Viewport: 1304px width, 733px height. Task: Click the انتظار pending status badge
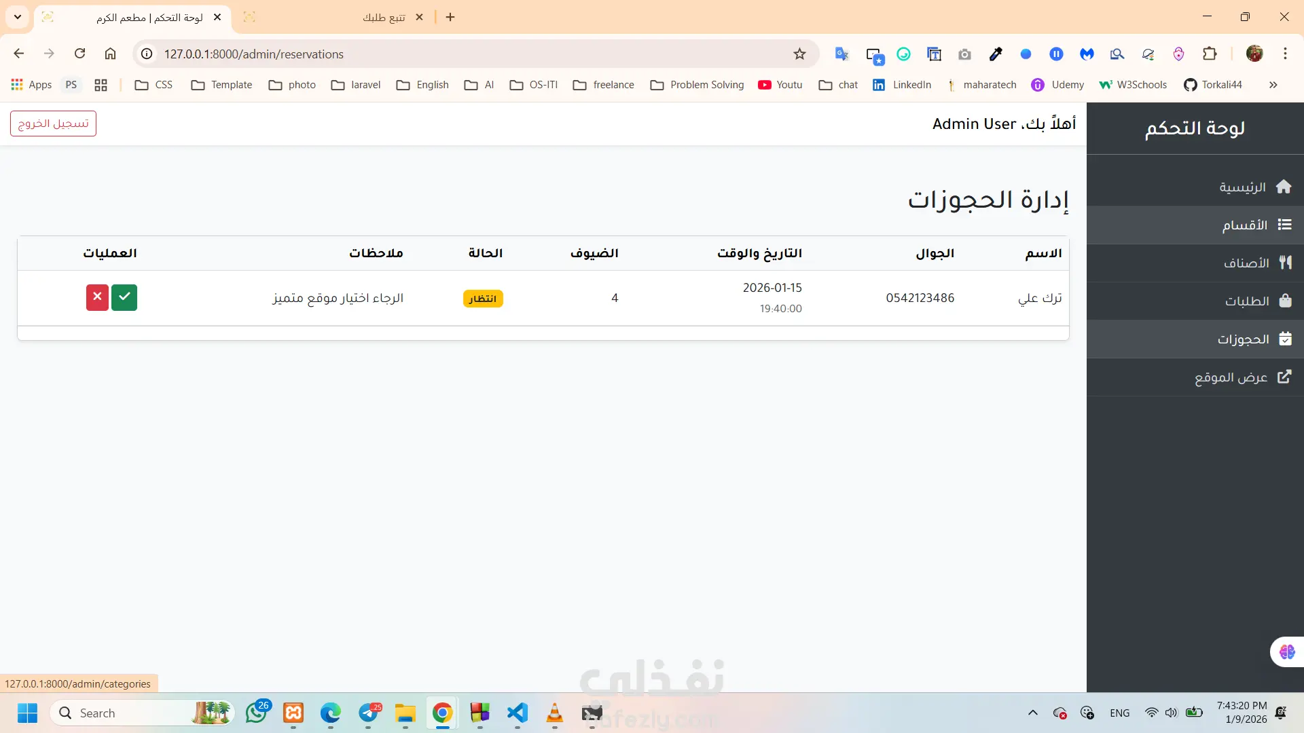click(x=483, y=299)
